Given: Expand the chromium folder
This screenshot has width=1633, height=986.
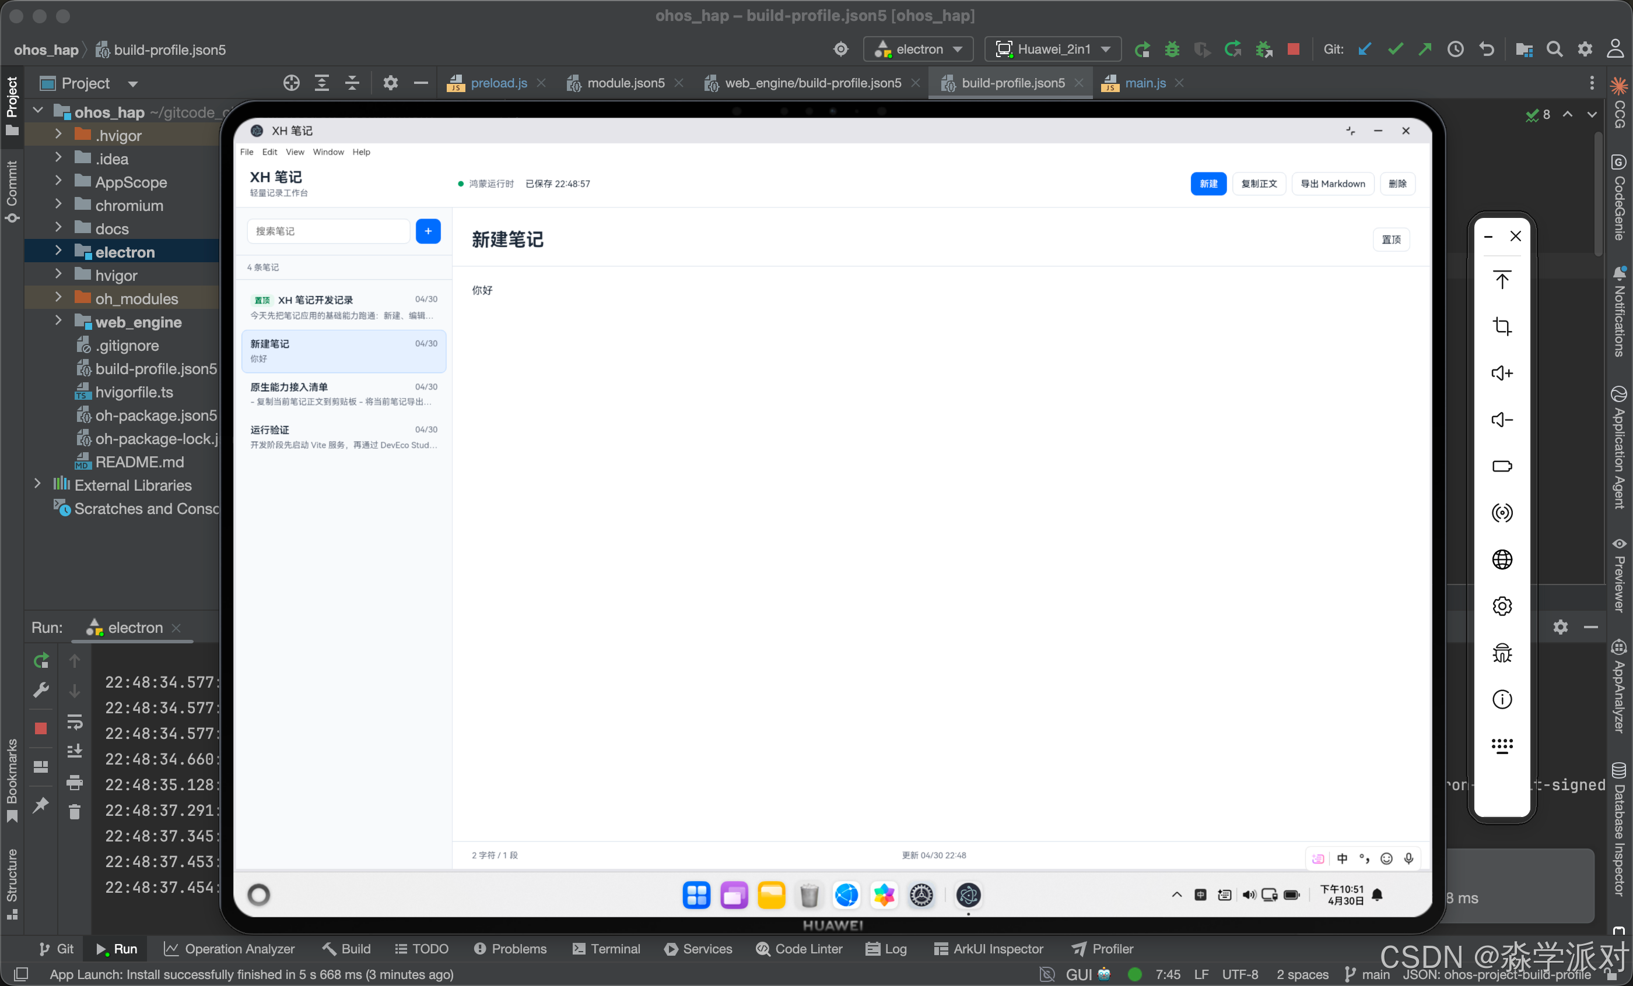Looking at the screenshot, I should pyautogui.click(x=58, y=204).
